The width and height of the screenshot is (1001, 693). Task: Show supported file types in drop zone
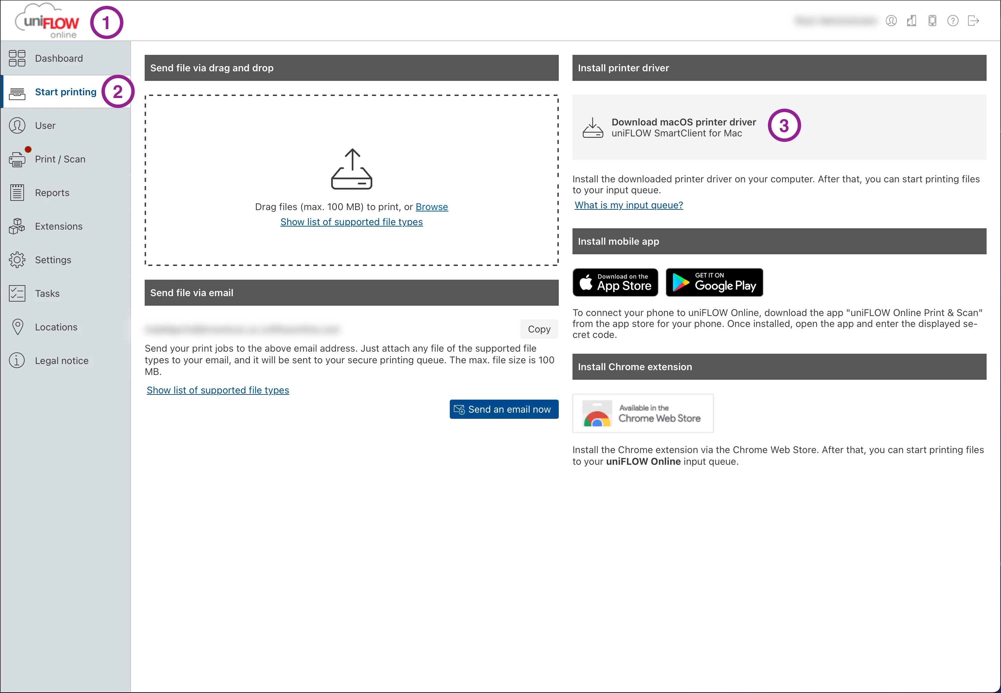(351, 222)
